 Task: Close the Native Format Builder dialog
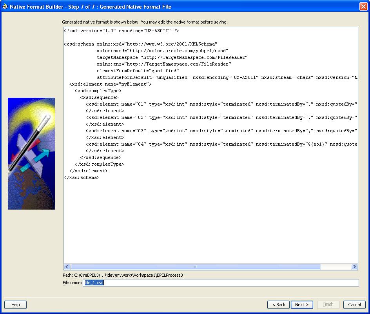(x=363, y=7)
